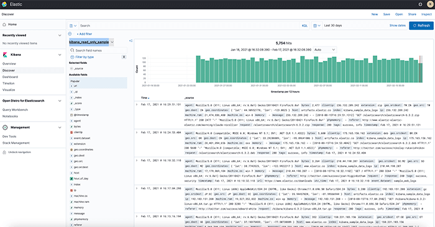This screenshot has height=227, width=435.
Task: Click the phpmemory field in list
Action: coord(81,220)
